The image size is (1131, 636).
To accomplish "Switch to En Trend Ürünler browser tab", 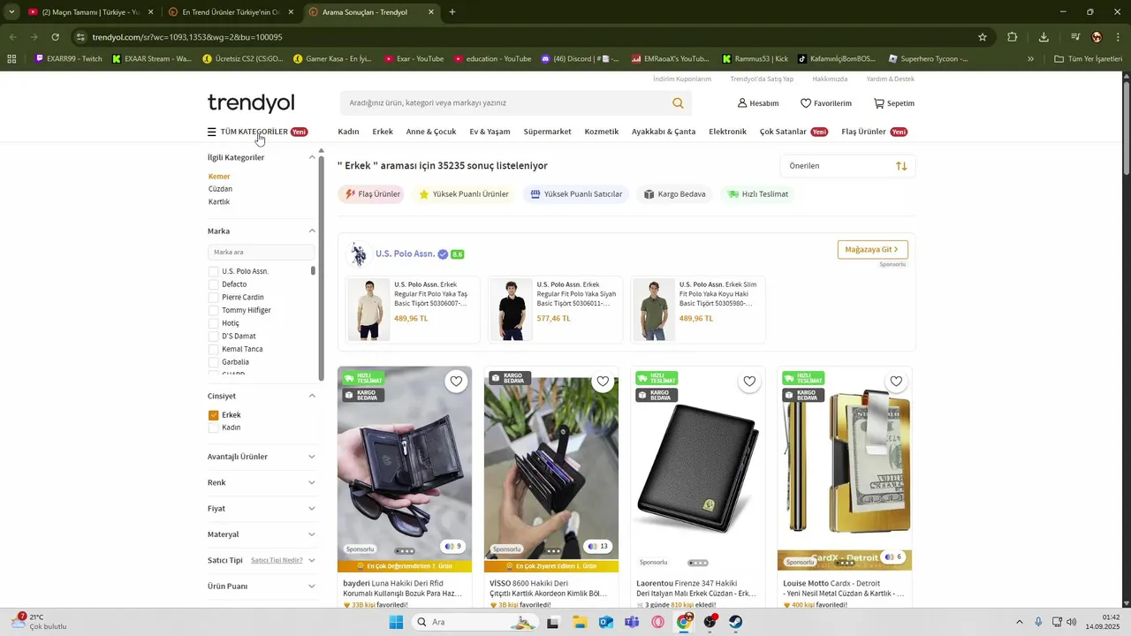I will (x=230, y=12).
